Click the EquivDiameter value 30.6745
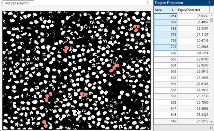The image size is (214, 131). [202, 40]
